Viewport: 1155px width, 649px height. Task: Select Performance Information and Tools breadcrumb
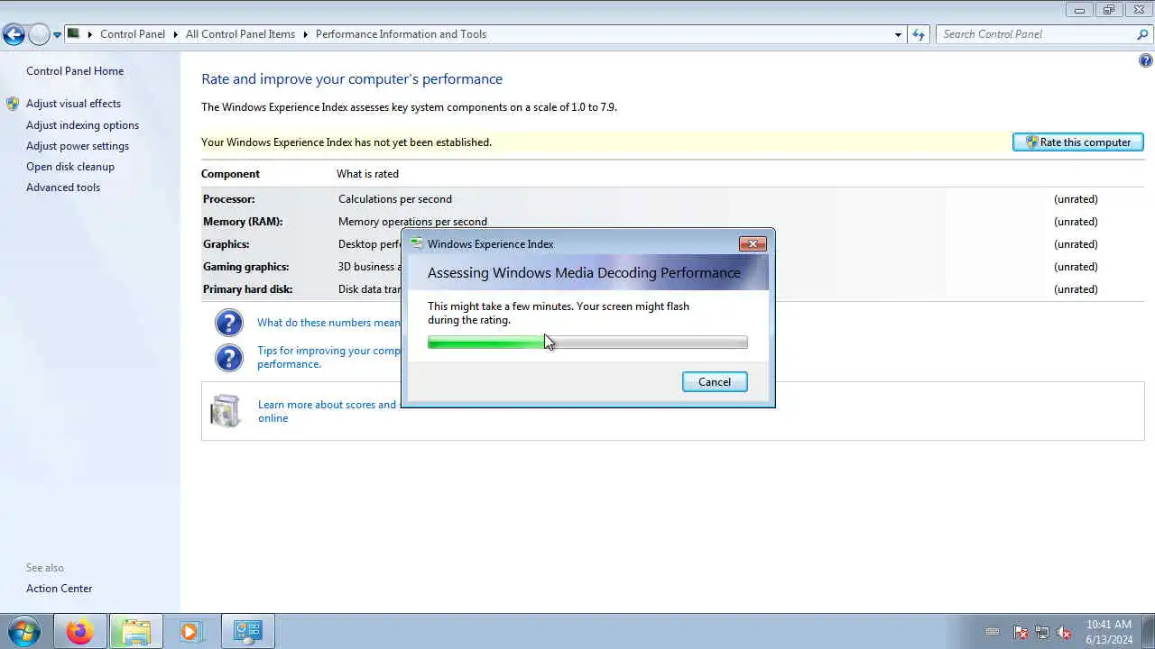(401, 34)
